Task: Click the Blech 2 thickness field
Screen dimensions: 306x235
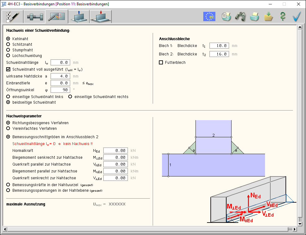Action: pos(219,54)
